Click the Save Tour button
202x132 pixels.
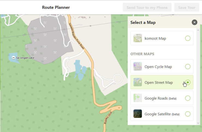187,7
